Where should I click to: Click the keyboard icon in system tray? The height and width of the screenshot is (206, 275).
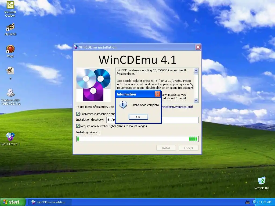(x=247, y=202)
